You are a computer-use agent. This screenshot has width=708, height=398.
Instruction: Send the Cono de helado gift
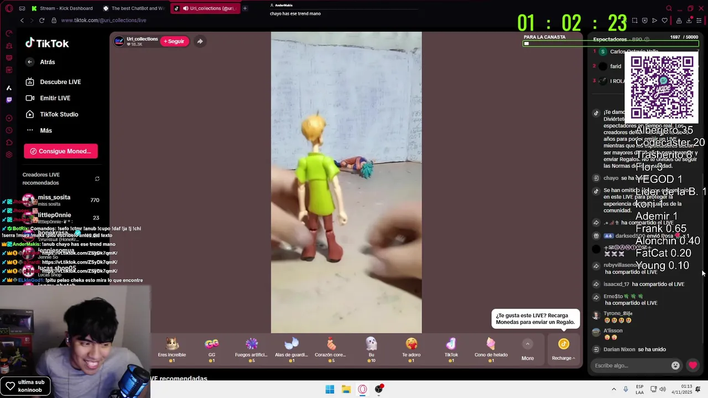(x=491, y=350)
